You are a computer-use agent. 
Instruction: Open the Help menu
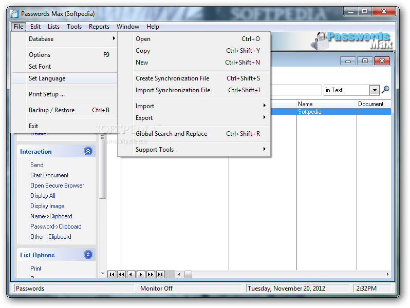[x=153, y=27]
